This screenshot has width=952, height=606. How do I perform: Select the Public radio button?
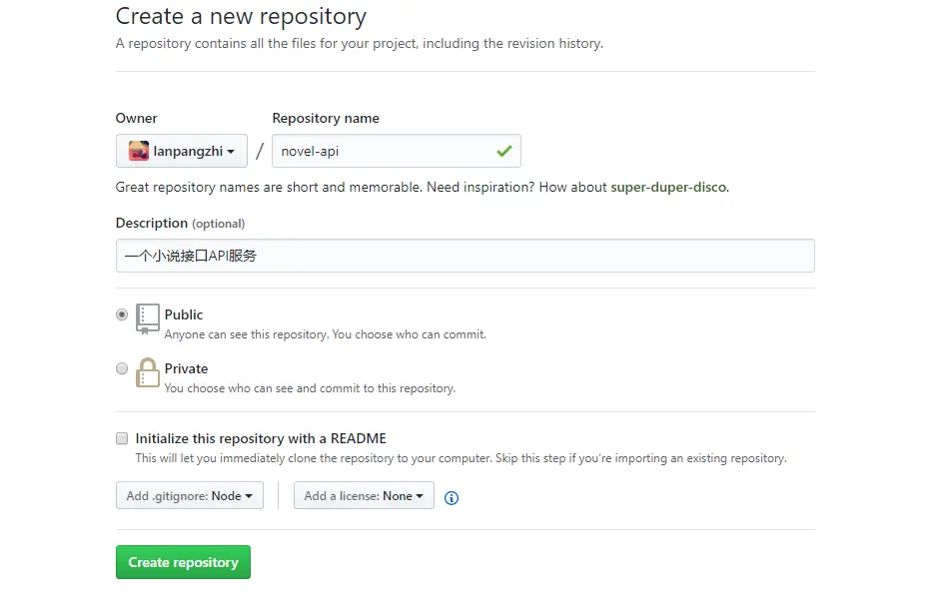tap(122, 314)
